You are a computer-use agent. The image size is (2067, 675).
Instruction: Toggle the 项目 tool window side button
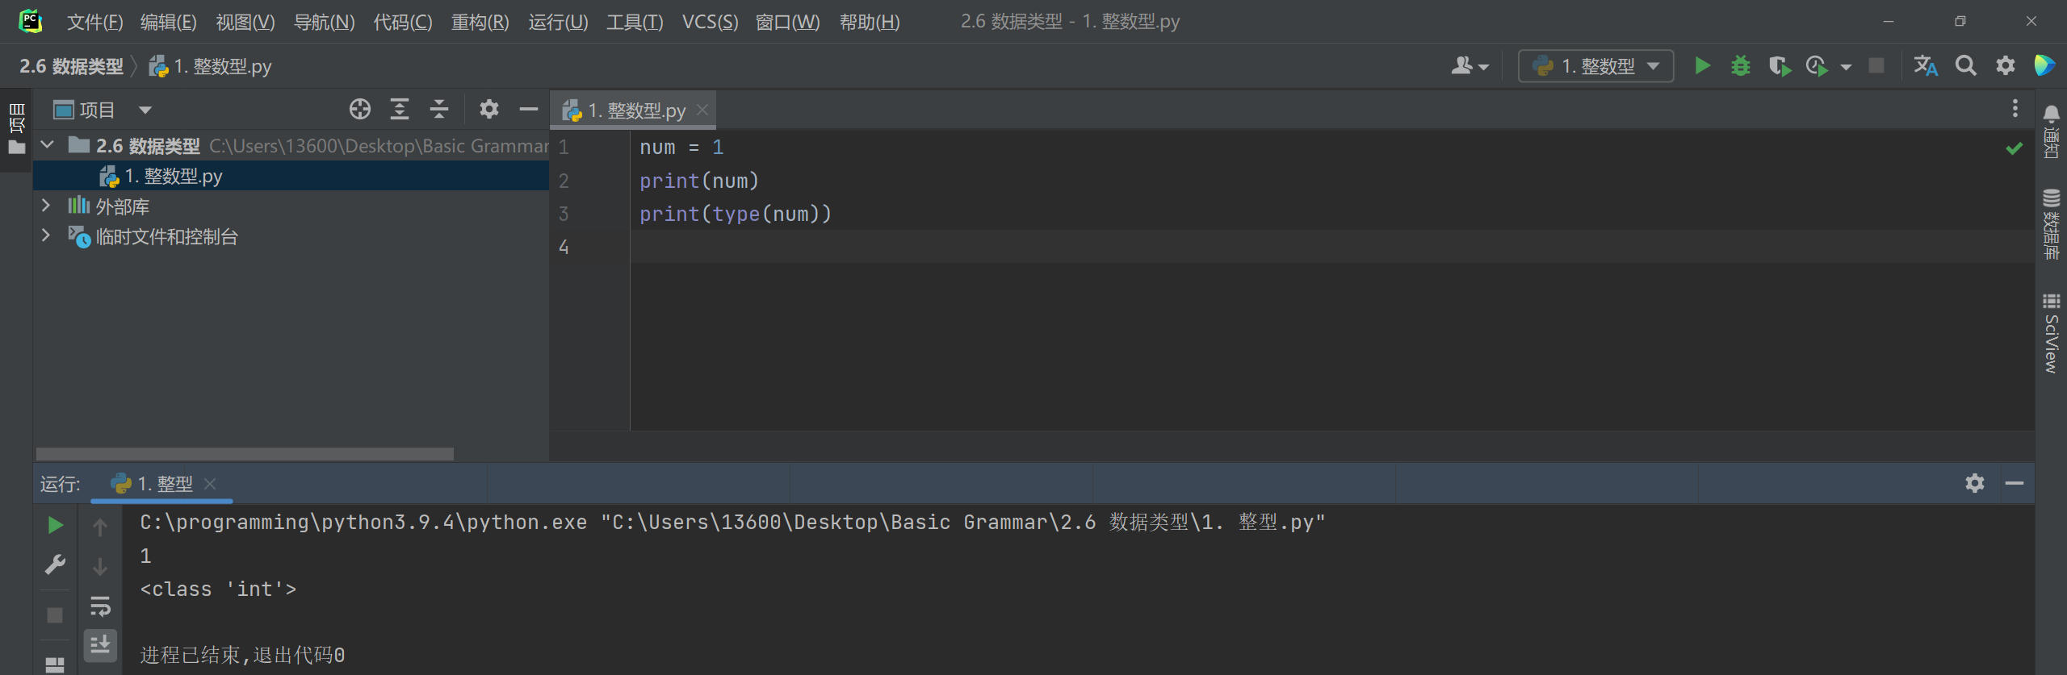click(x=16, y=128)
